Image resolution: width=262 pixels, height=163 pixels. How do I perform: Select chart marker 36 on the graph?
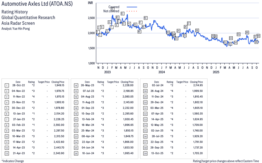point(247,32)
